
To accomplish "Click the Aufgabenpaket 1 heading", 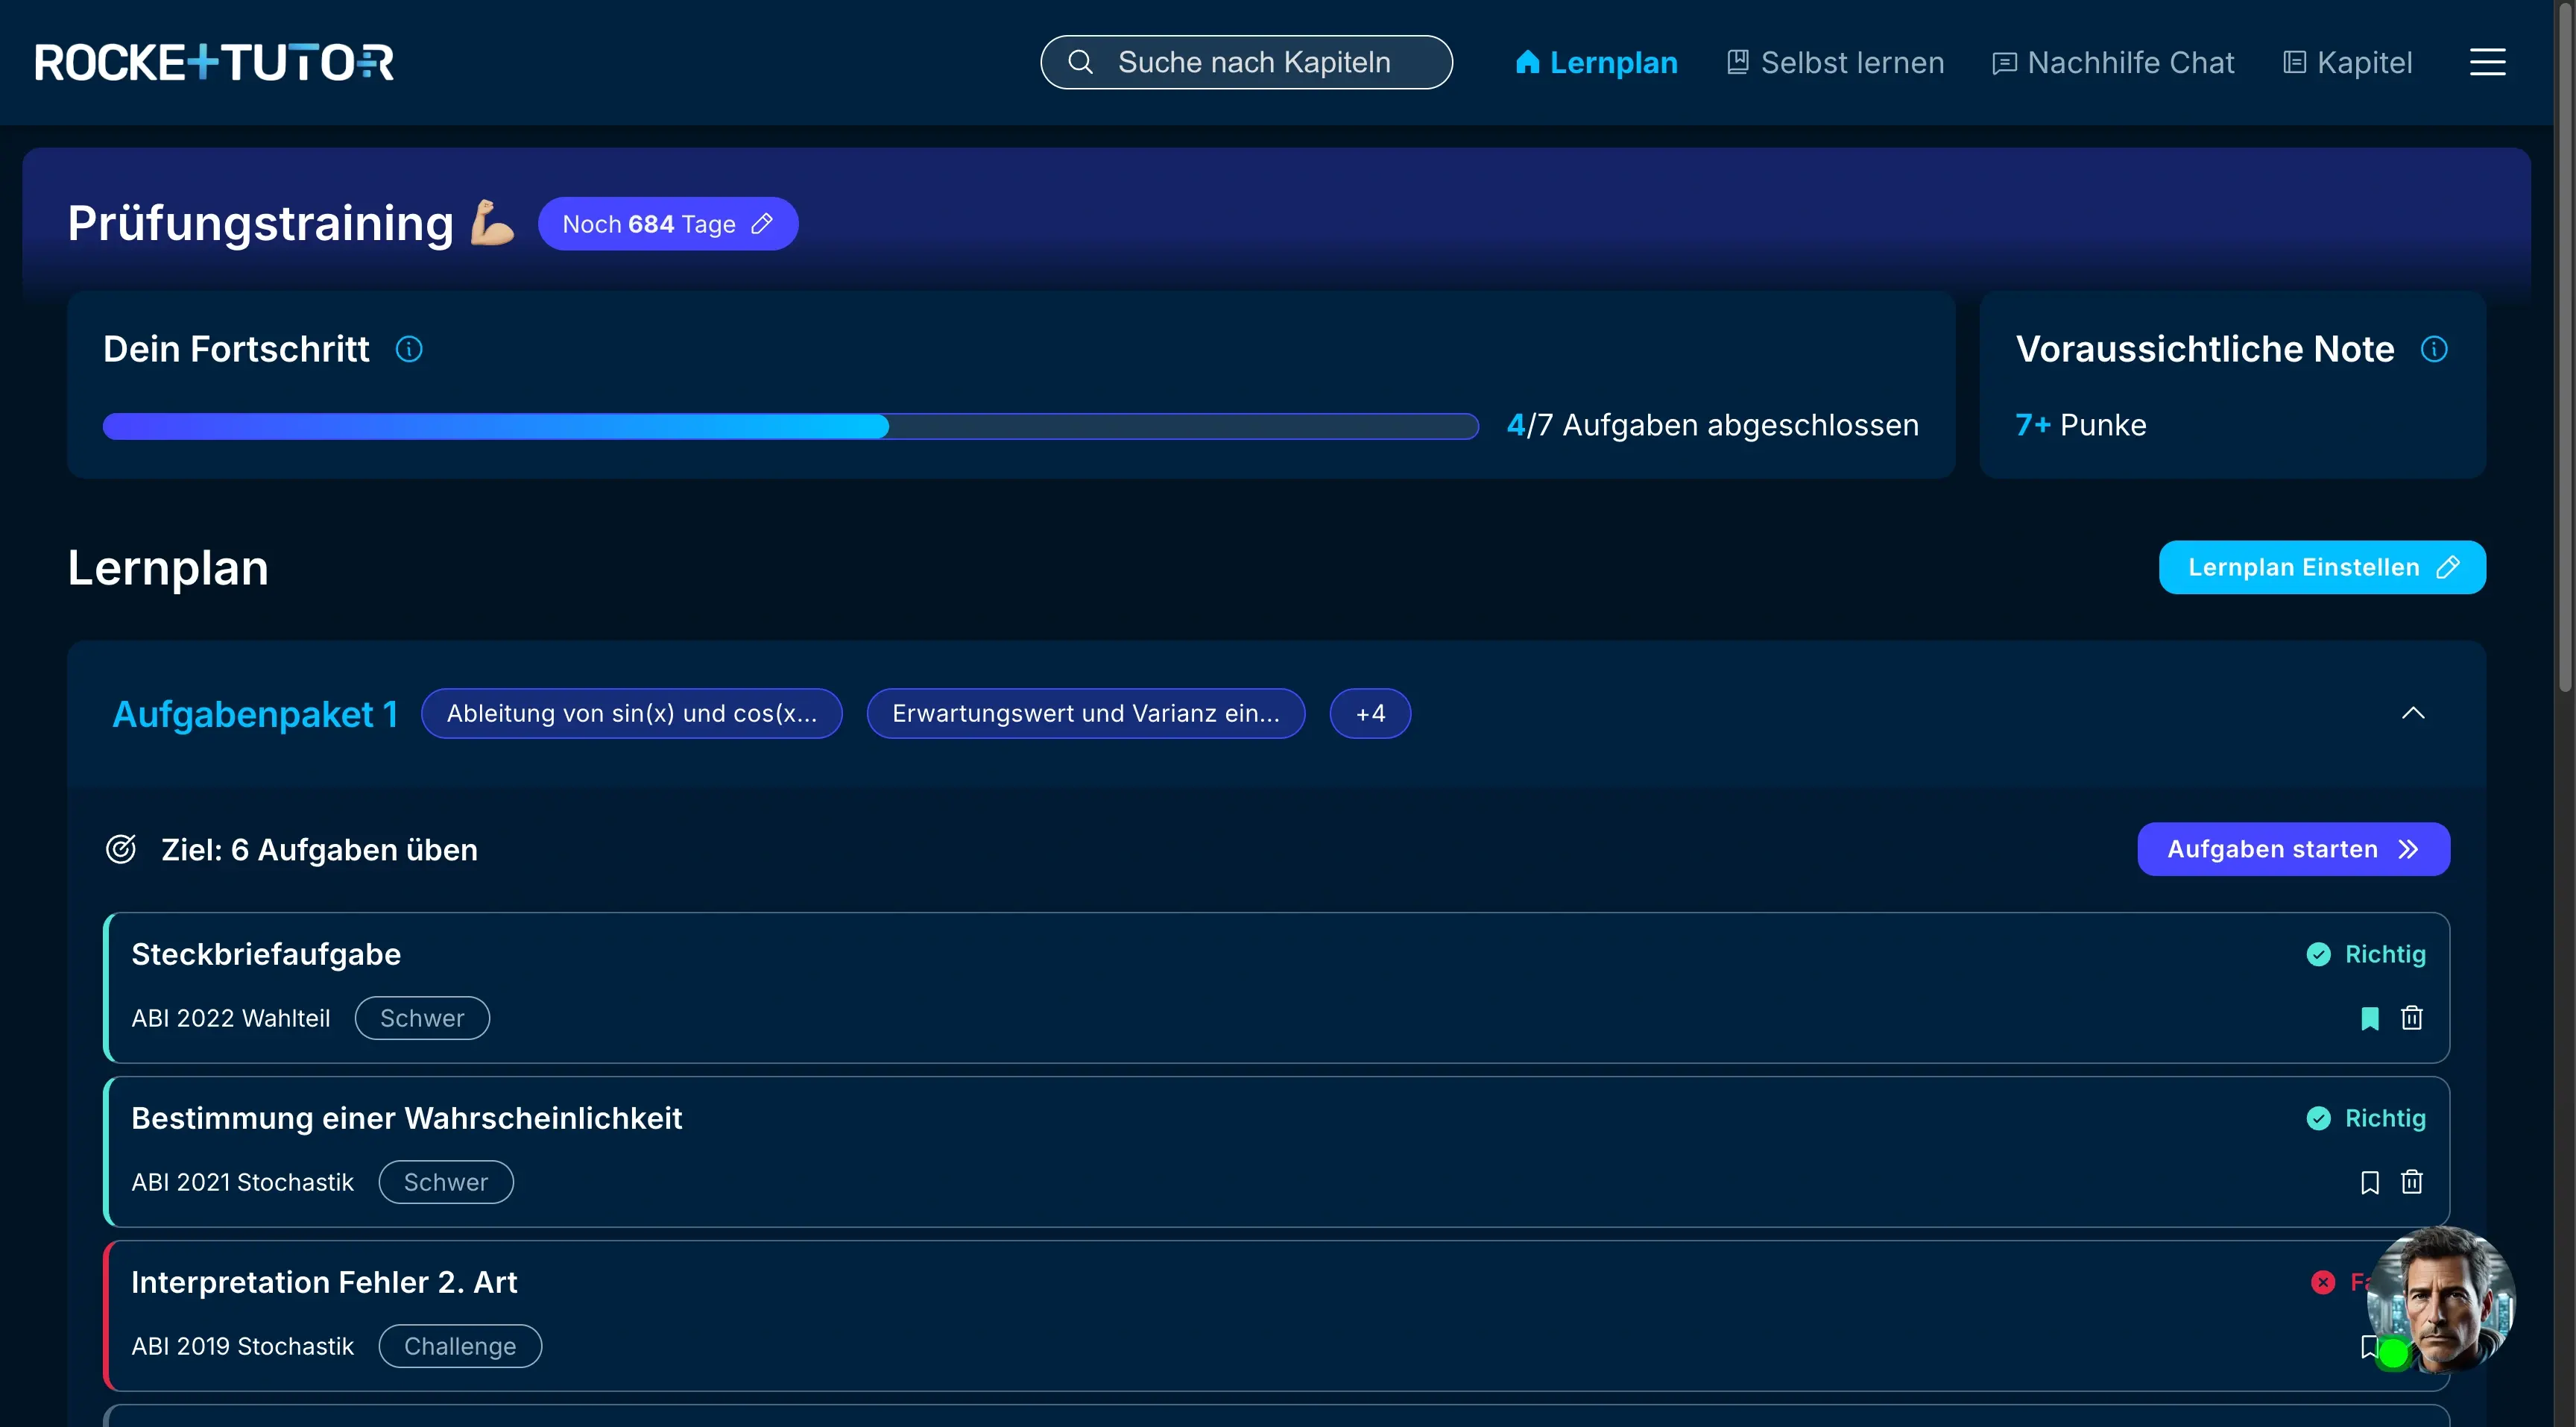I will pyautogui.click(x=255, y=713).
